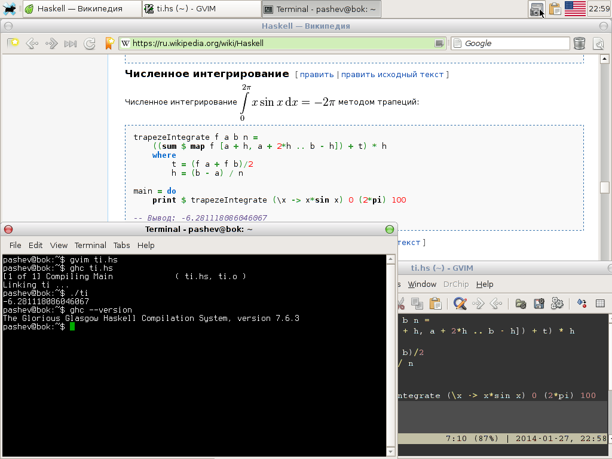Click the integral formula x sin x dx
This screenshot has height=459, width=612.
pos(287,102)
